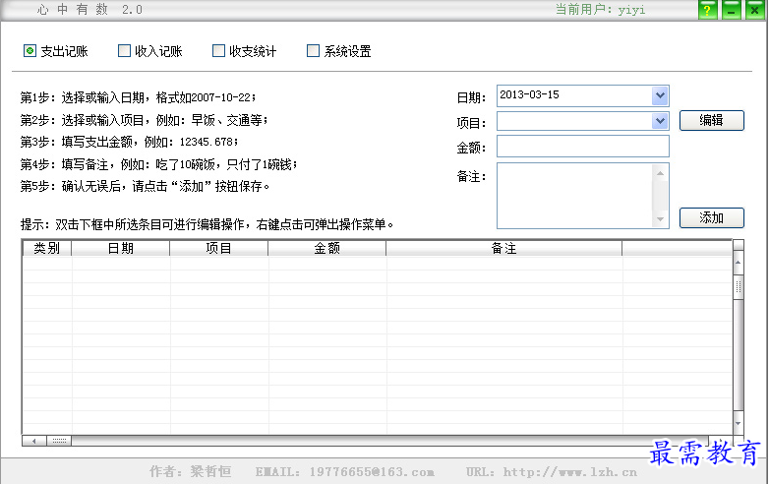Minimize the 心中有数 window

[x=732, y=10]
